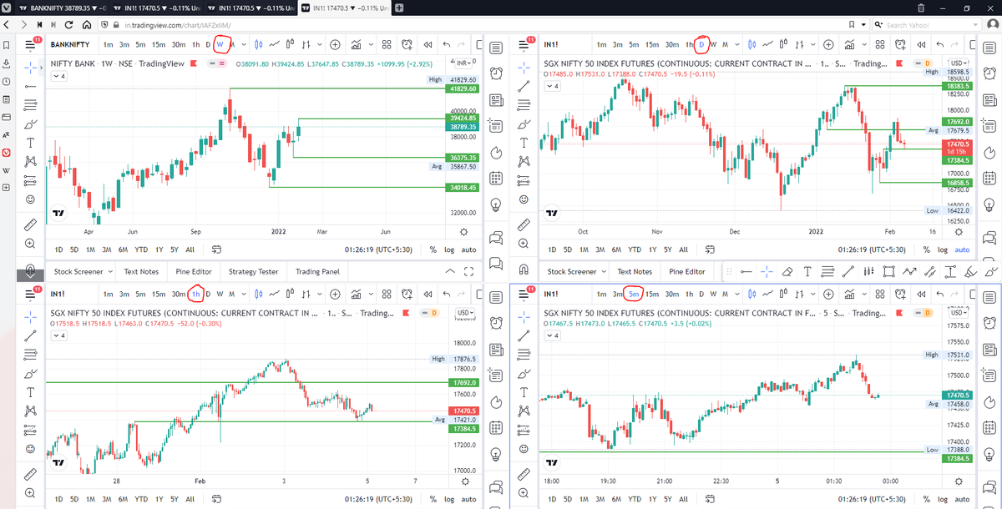Start bar replay in the BANKNIFTY chart toolbar

click(x=428, y=44)
